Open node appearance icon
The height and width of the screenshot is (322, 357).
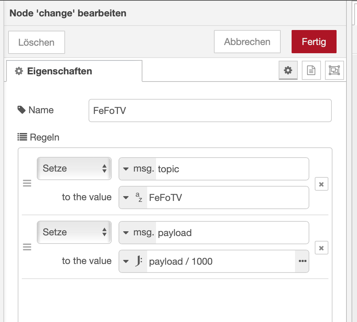[x=334, y=70]
